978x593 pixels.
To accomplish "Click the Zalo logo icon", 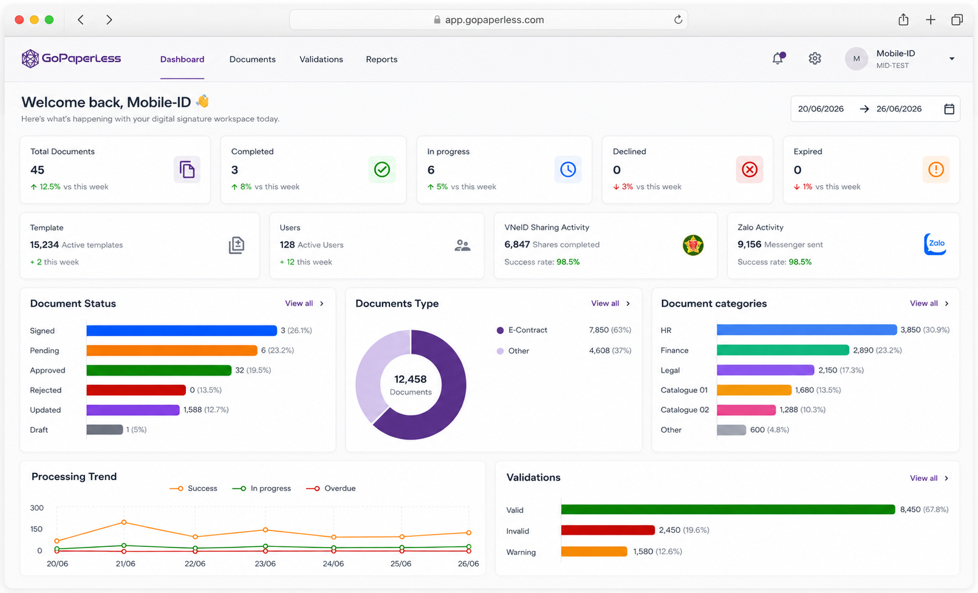I will point(935,244).
